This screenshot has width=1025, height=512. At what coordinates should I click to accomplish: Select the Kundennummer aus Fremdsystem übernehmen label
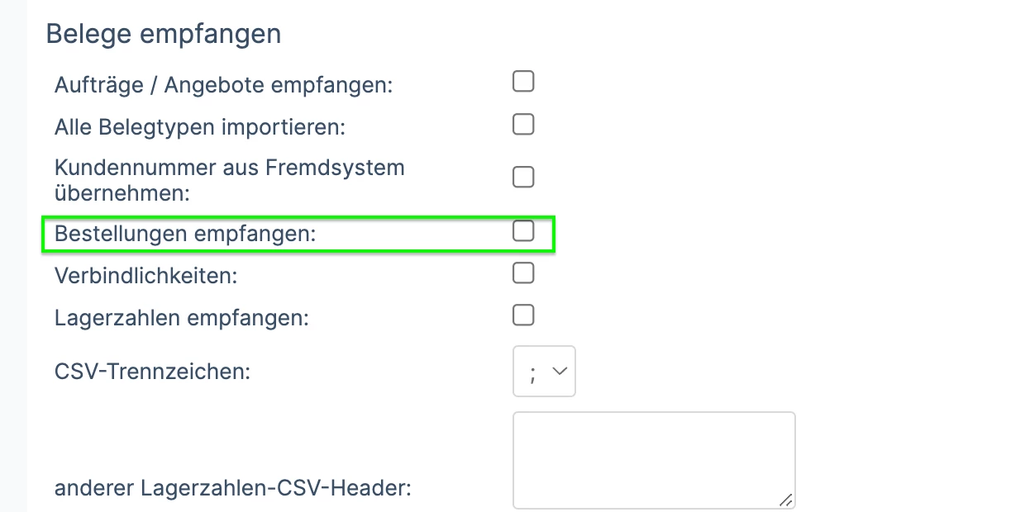230,180
